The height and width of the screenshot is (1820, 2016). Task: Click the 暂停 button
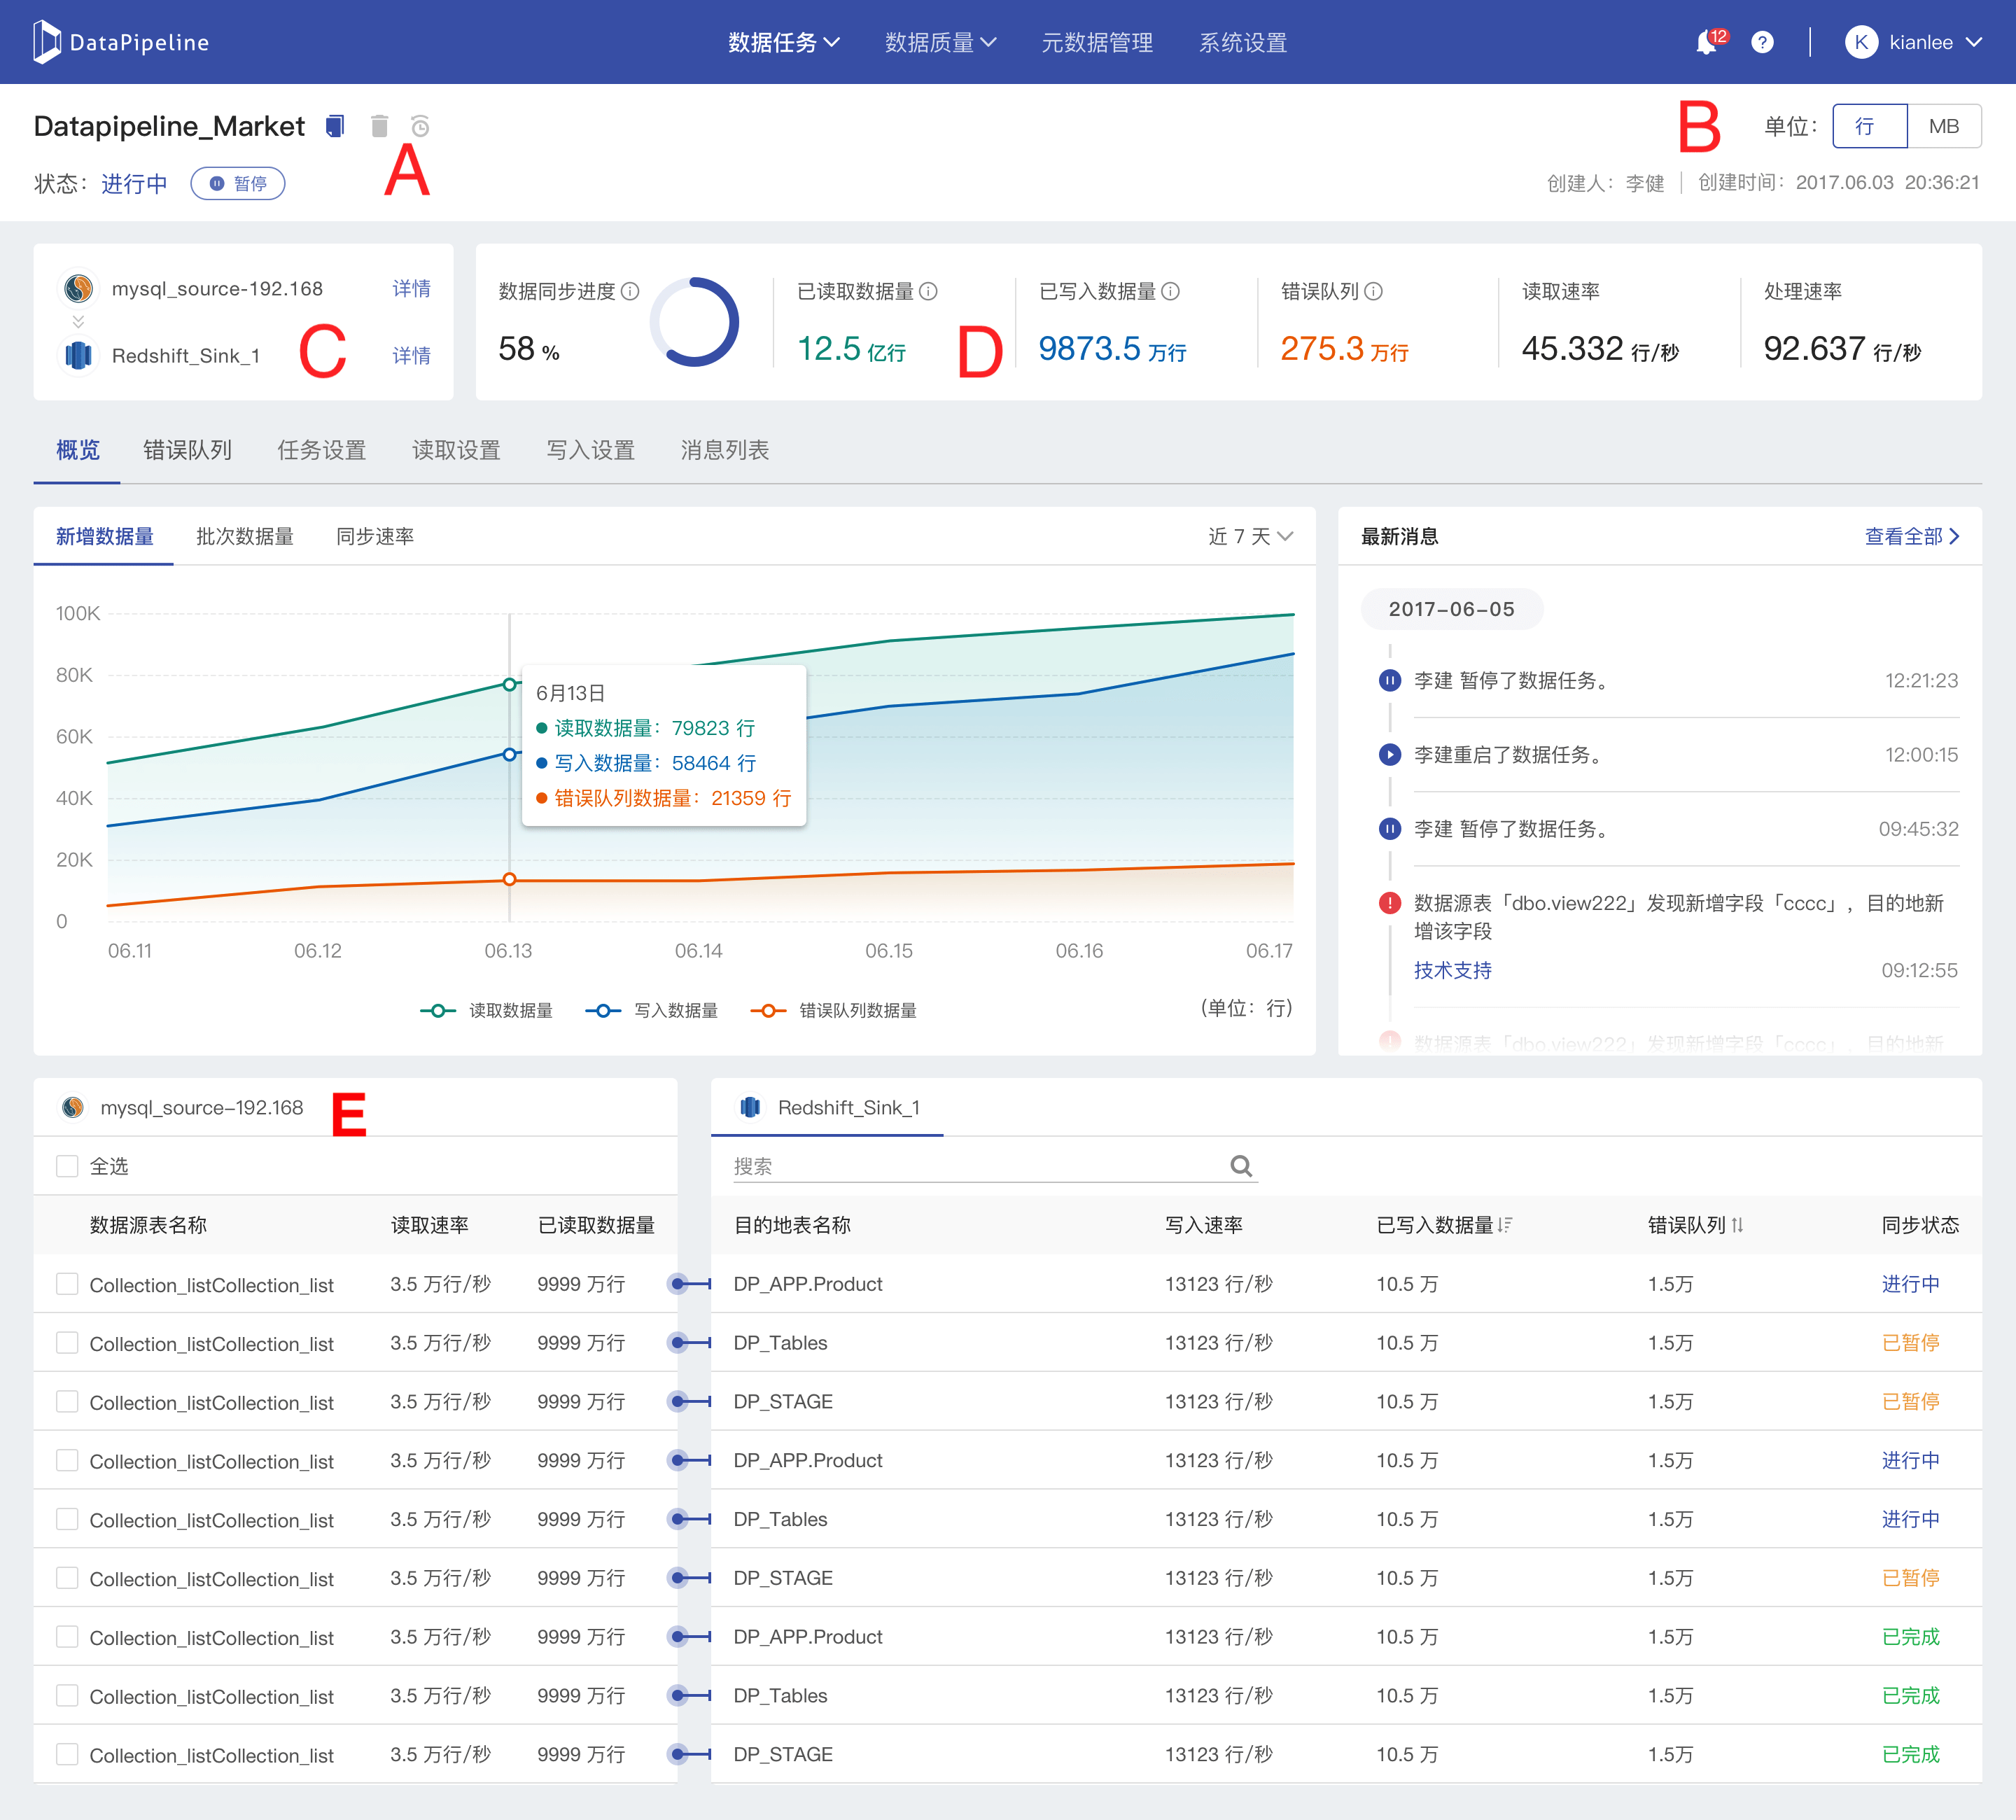pyautogui.click(x=238, y=183)
